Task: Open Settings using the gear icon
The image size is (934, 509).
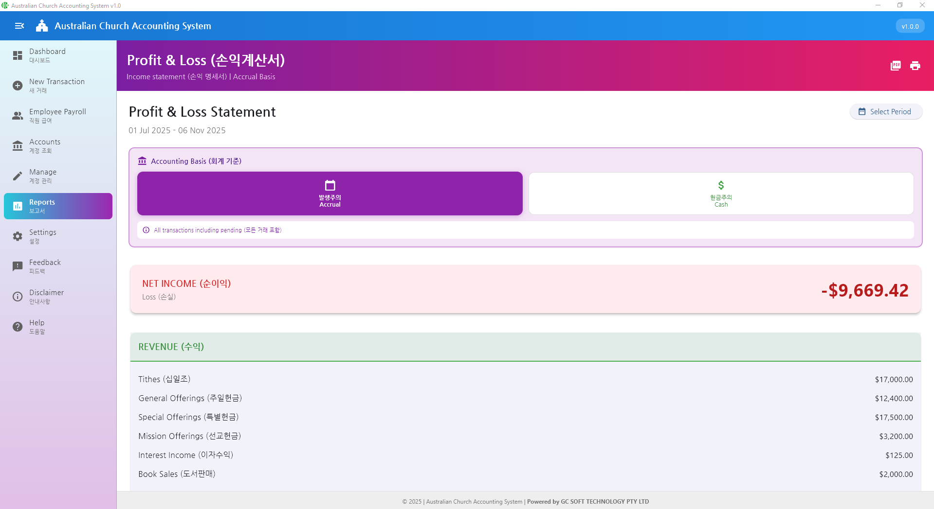Action: click(x=18, y=236)
